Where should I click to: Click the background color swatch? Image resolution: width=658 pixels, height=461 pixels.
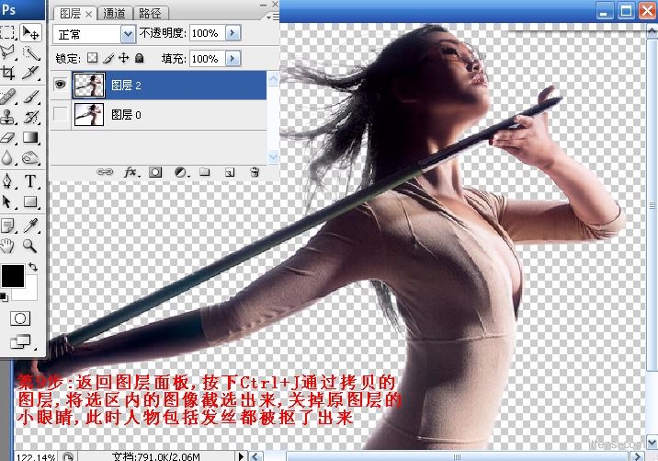tap(29, 292)
